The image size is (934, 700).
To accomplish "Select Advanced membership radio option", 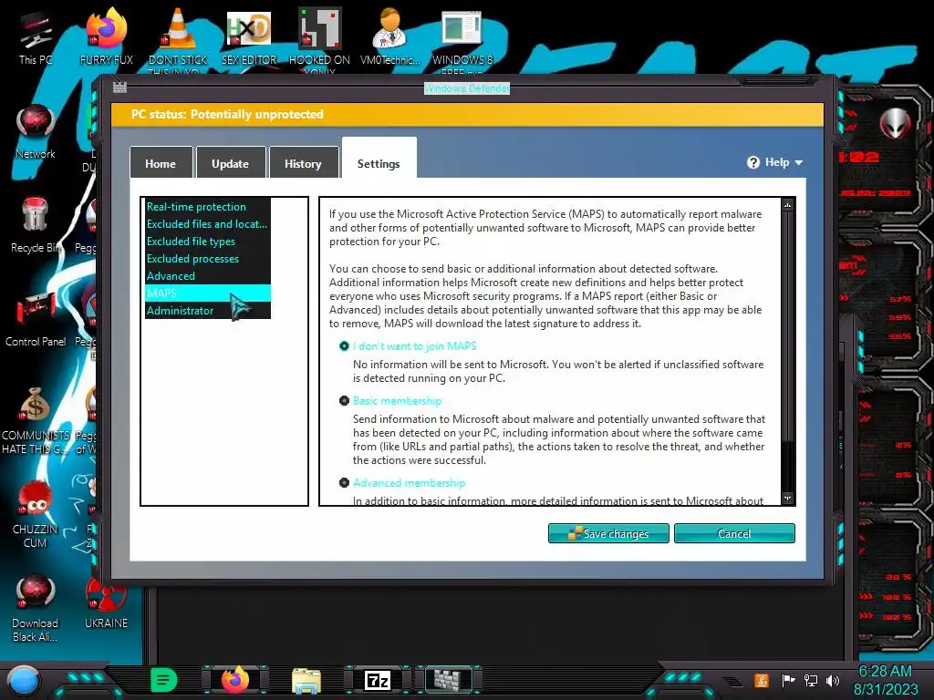I will [x=344, y=483].
